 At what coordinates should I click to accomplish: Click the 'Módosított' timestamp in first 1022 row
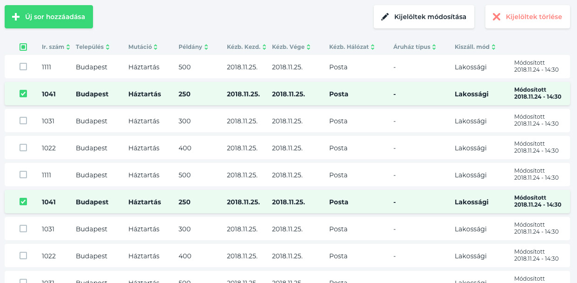point(536,148)
